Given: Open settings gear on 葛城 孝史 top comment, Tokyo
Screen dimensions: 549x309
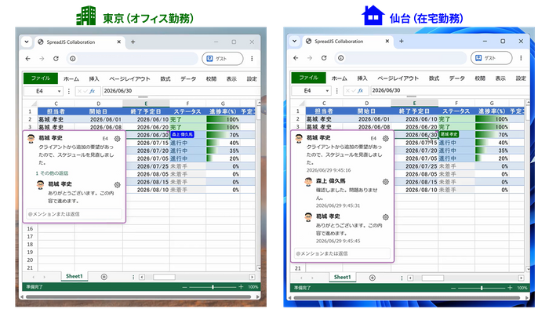Looking at the screenshot, I should pos(118,139).
